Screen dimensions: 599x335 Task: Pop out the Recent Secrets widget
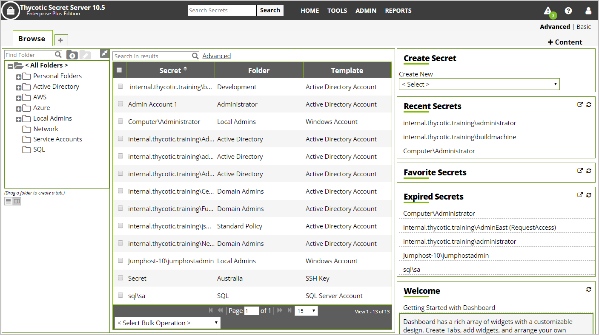(x=580, y=104)
